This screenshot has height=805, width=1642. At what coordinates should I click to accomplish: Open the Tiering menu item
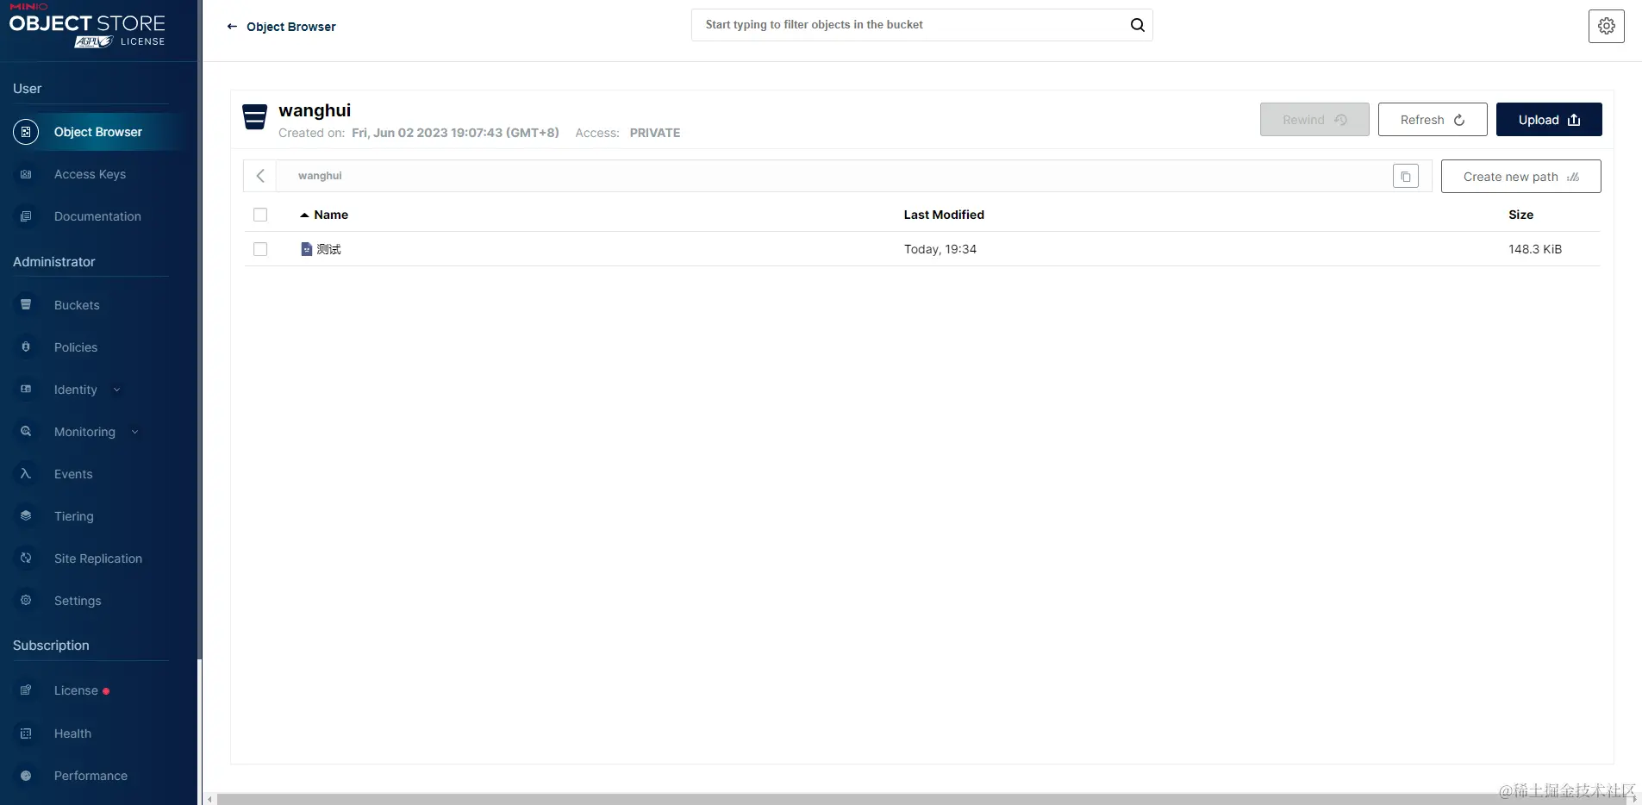74,516
